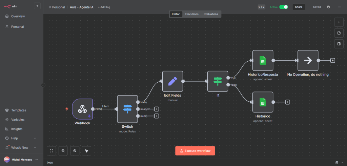Viewport: 347px width, 166px height.
Task: Open the three-dot workflow options menu
Action: point(339,7)
